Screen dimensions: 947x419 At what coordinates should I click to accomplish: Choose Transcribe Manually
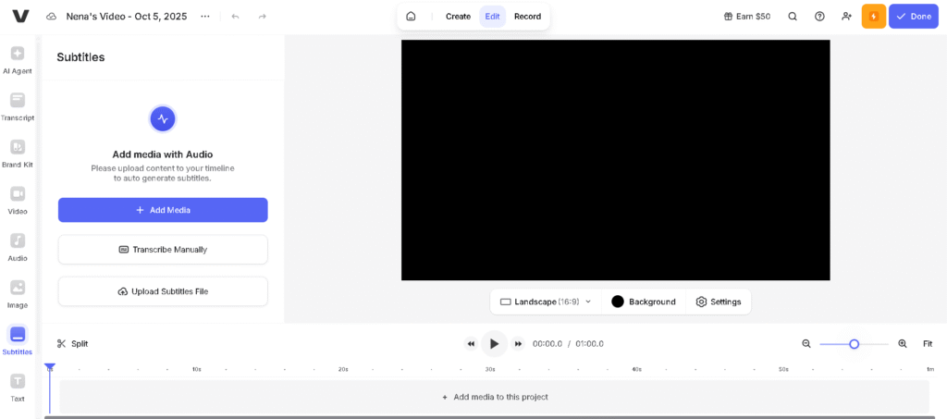pos(163,250)
